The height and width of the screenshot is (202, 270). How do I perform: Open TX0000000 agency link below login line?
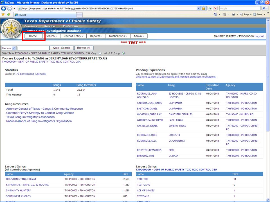(x=41, y=62)
